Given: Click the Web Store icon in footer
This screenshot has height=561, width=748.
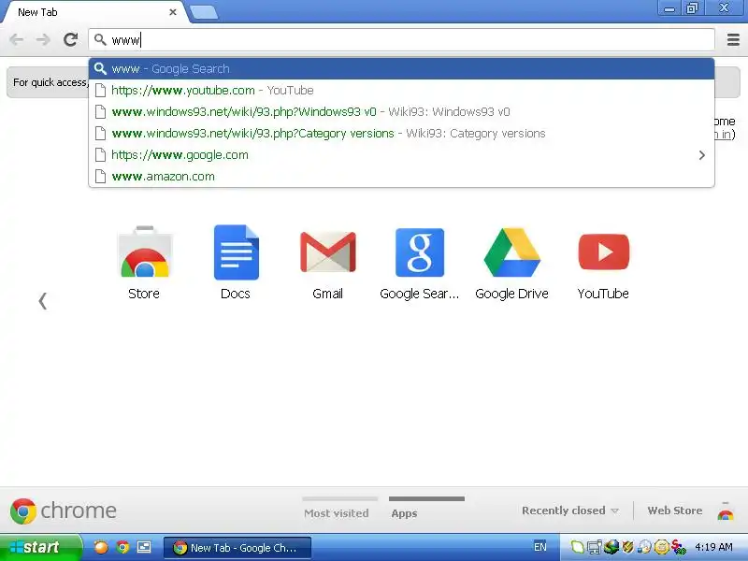Looking at the screenshot, I should (726, 511).
